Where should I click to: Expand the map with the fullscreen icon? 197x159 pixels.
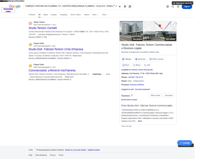[174, 24]
